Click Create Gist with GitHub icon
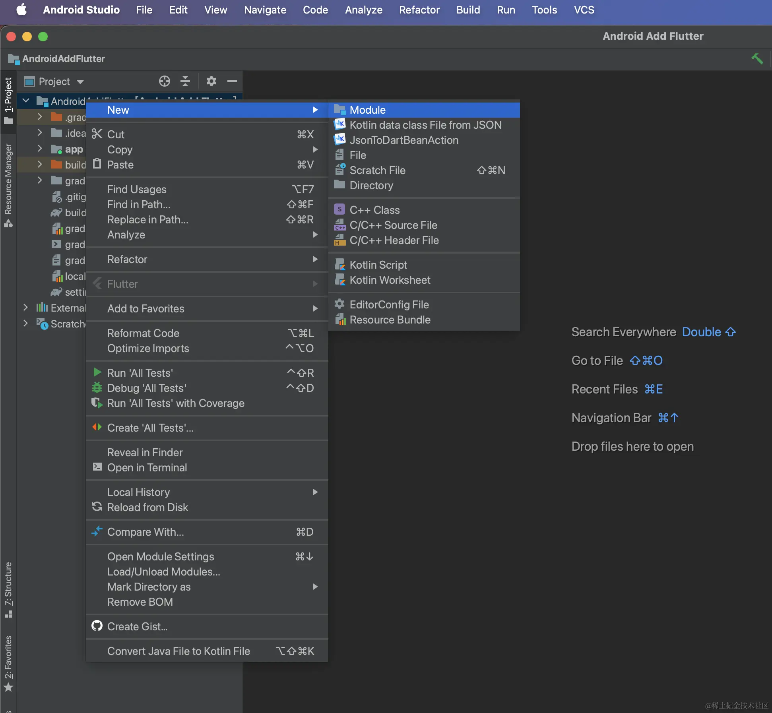 click(x=137, y=627)
